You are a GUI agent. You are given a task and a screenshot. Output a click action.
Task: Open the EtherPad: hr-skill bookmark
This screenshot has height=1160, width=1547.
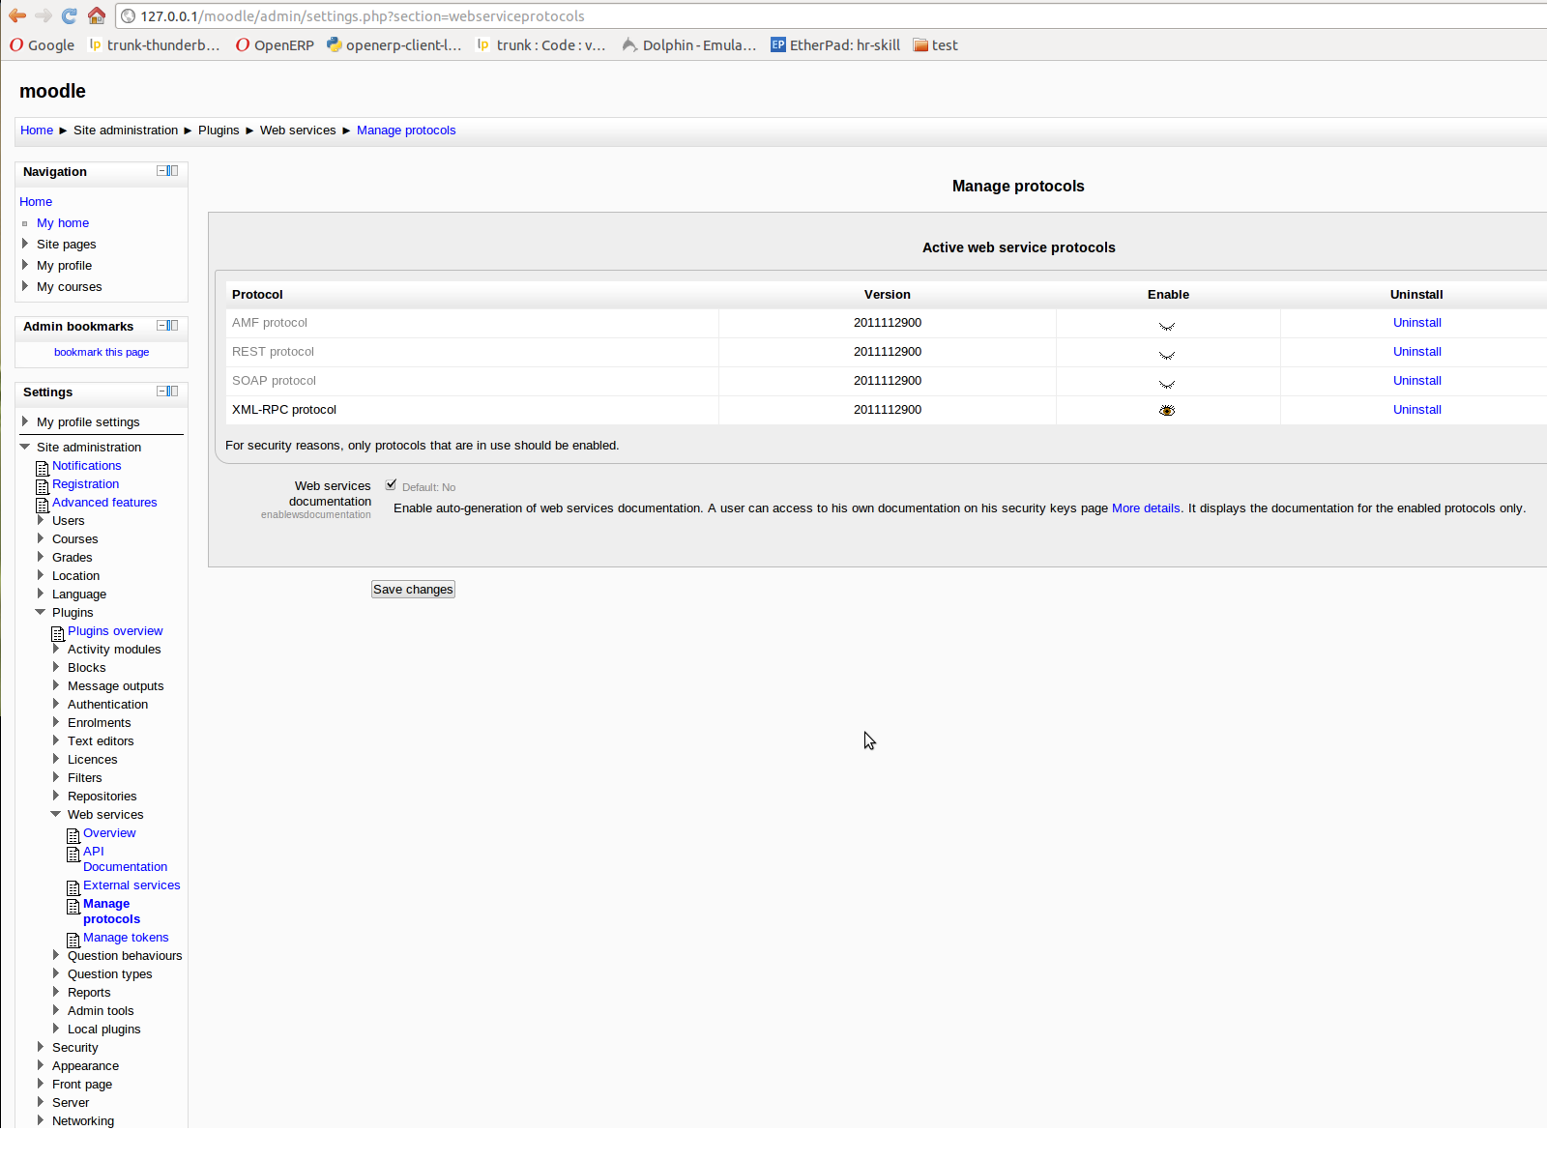click(835, 44)
